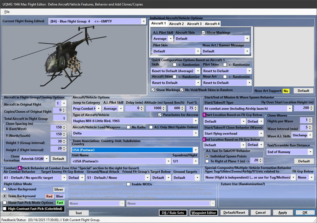The width and height of the screenshot is (317, 223).
Task: Open the File menu
Action: (7, 12)
